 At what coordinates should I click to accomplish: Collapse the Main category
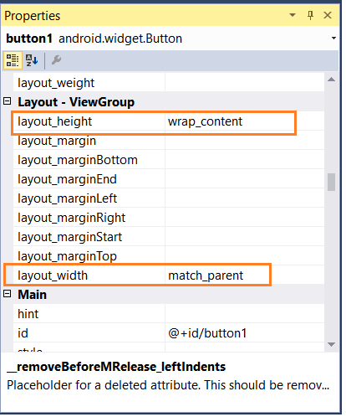[8, 294]
